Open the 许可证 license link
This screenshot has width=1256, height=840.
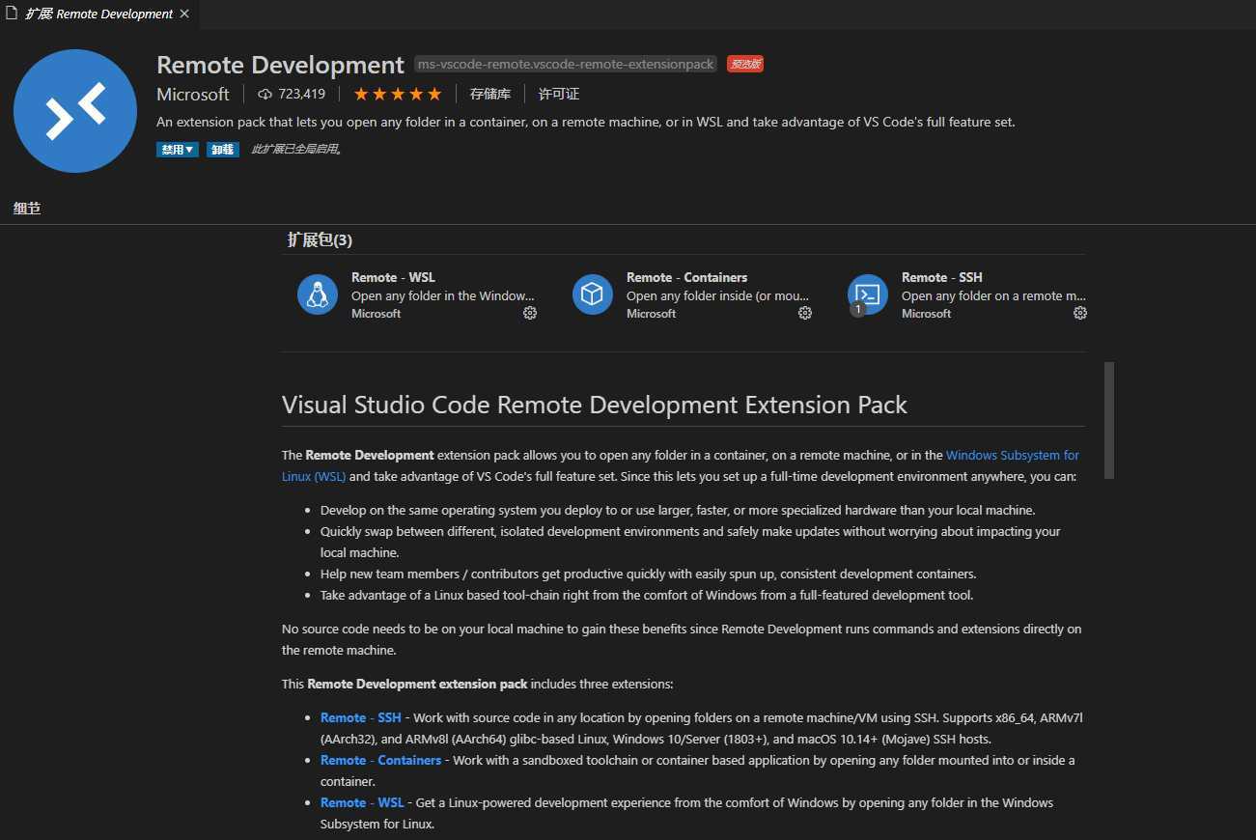pos(559,94)
